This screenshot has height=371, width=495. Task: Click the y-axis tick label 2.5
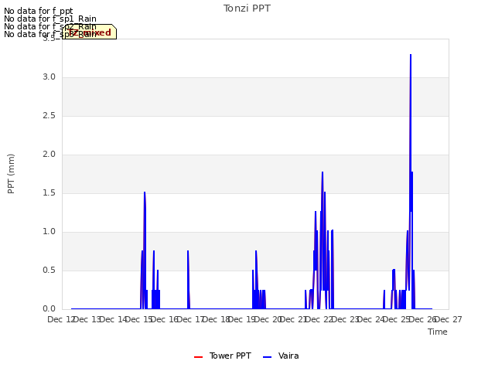pos(49,116)
